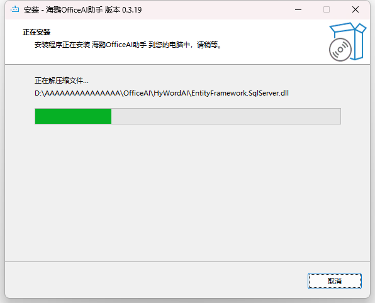This screenshot has height=303, width=375.
Task: Click the gray disc icon beside the box
Action: (x=340, y=50)
